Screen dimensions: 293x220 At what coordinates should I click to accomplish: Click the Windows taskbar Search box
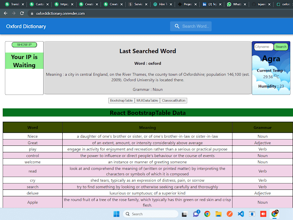tap(151, 214)
